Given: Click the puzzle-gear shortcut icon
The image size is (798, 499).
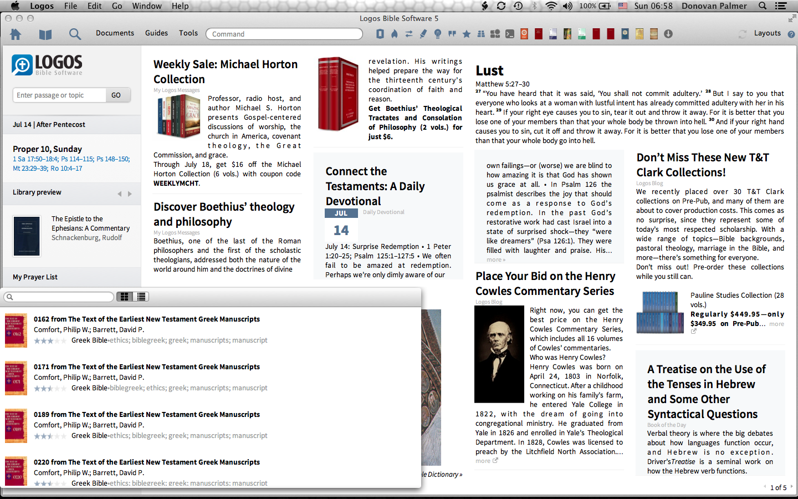Looking at the screenshot, I should point(495,34).
